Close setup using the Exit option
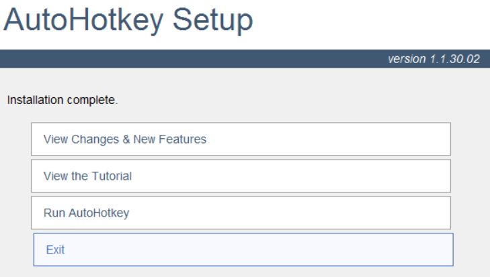 [243, 250]
